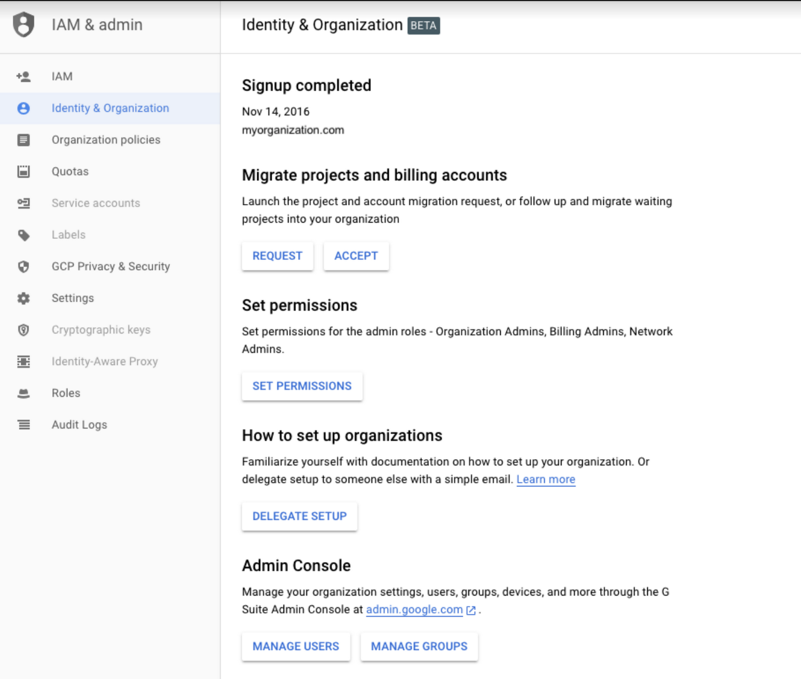
Task: Click the Organization policies document icon
Action: click(x=23, y=140)
